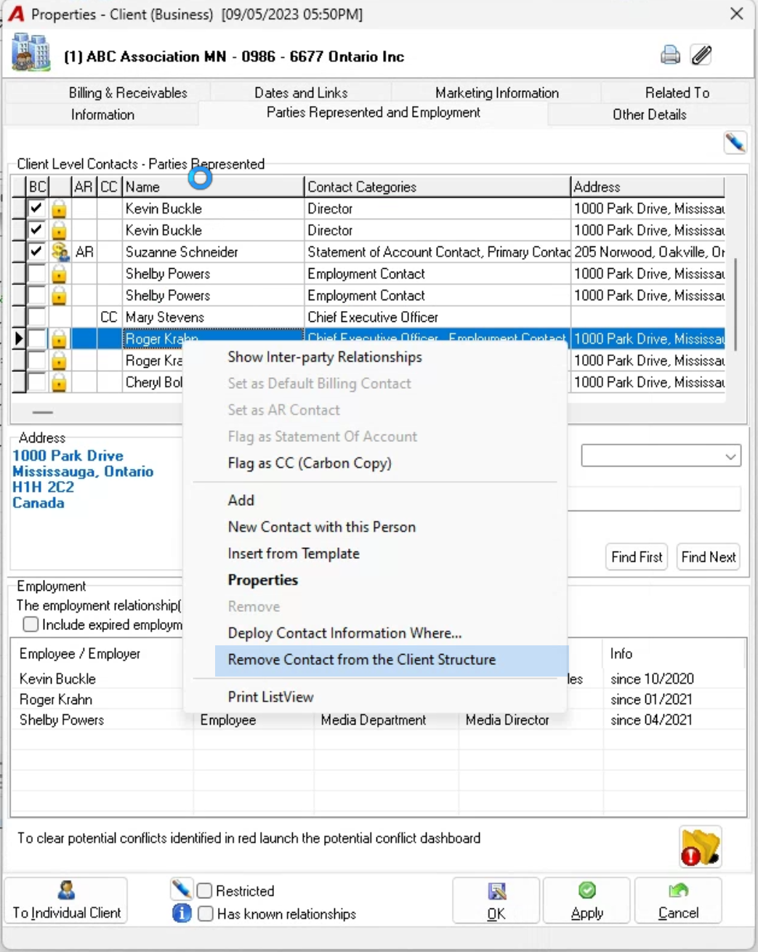Image resolution: width=758 pixels, height=952 pixels.
Task: Sort by the Contact Categories column header
Action: [437, 187]
